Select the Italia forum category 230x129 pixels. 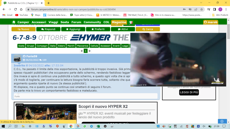tap(53, 46)
